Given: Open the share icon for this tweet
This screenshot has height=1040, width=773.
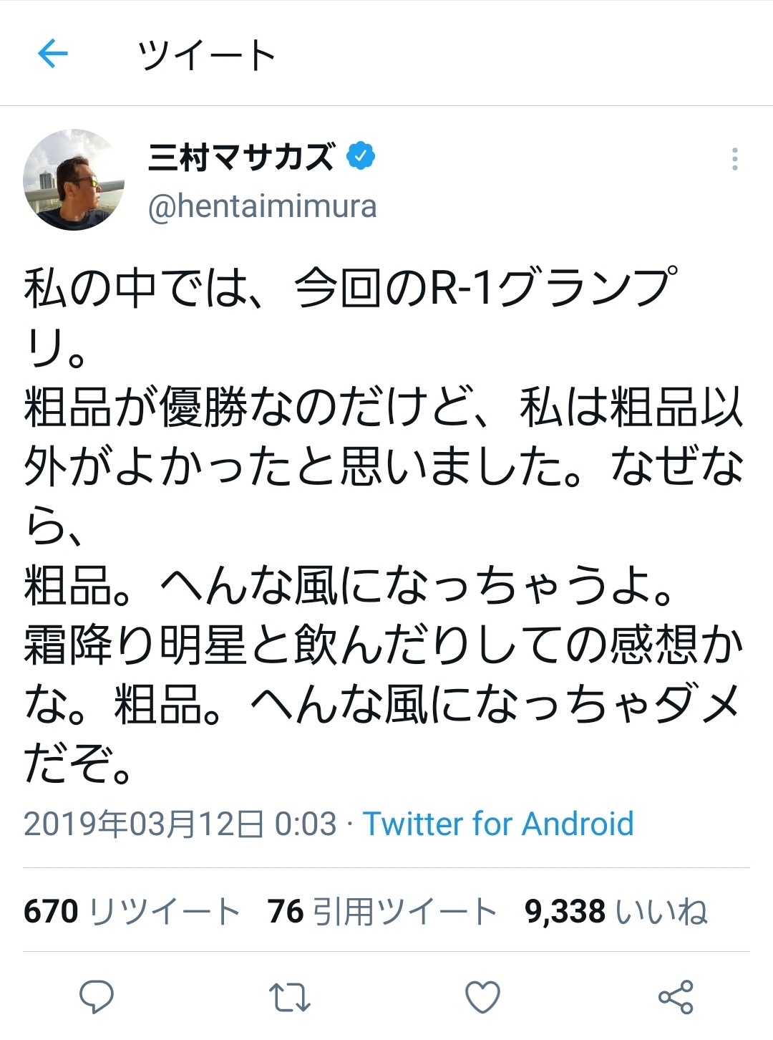Looking at the screenshot, I should pos(676,996).
